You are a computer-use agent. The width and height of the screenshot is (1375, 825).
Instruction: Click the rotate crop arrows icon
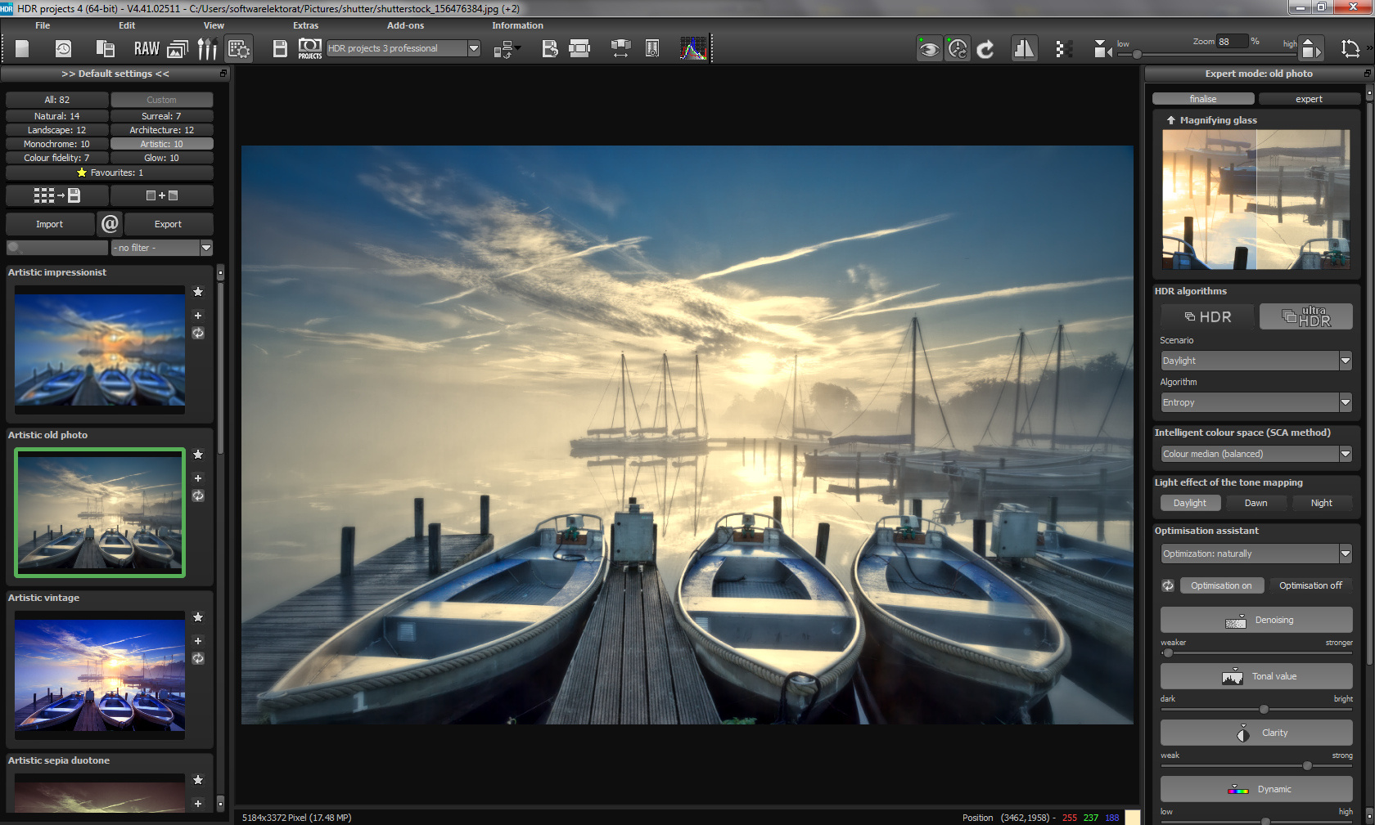tap(1350, 49)
